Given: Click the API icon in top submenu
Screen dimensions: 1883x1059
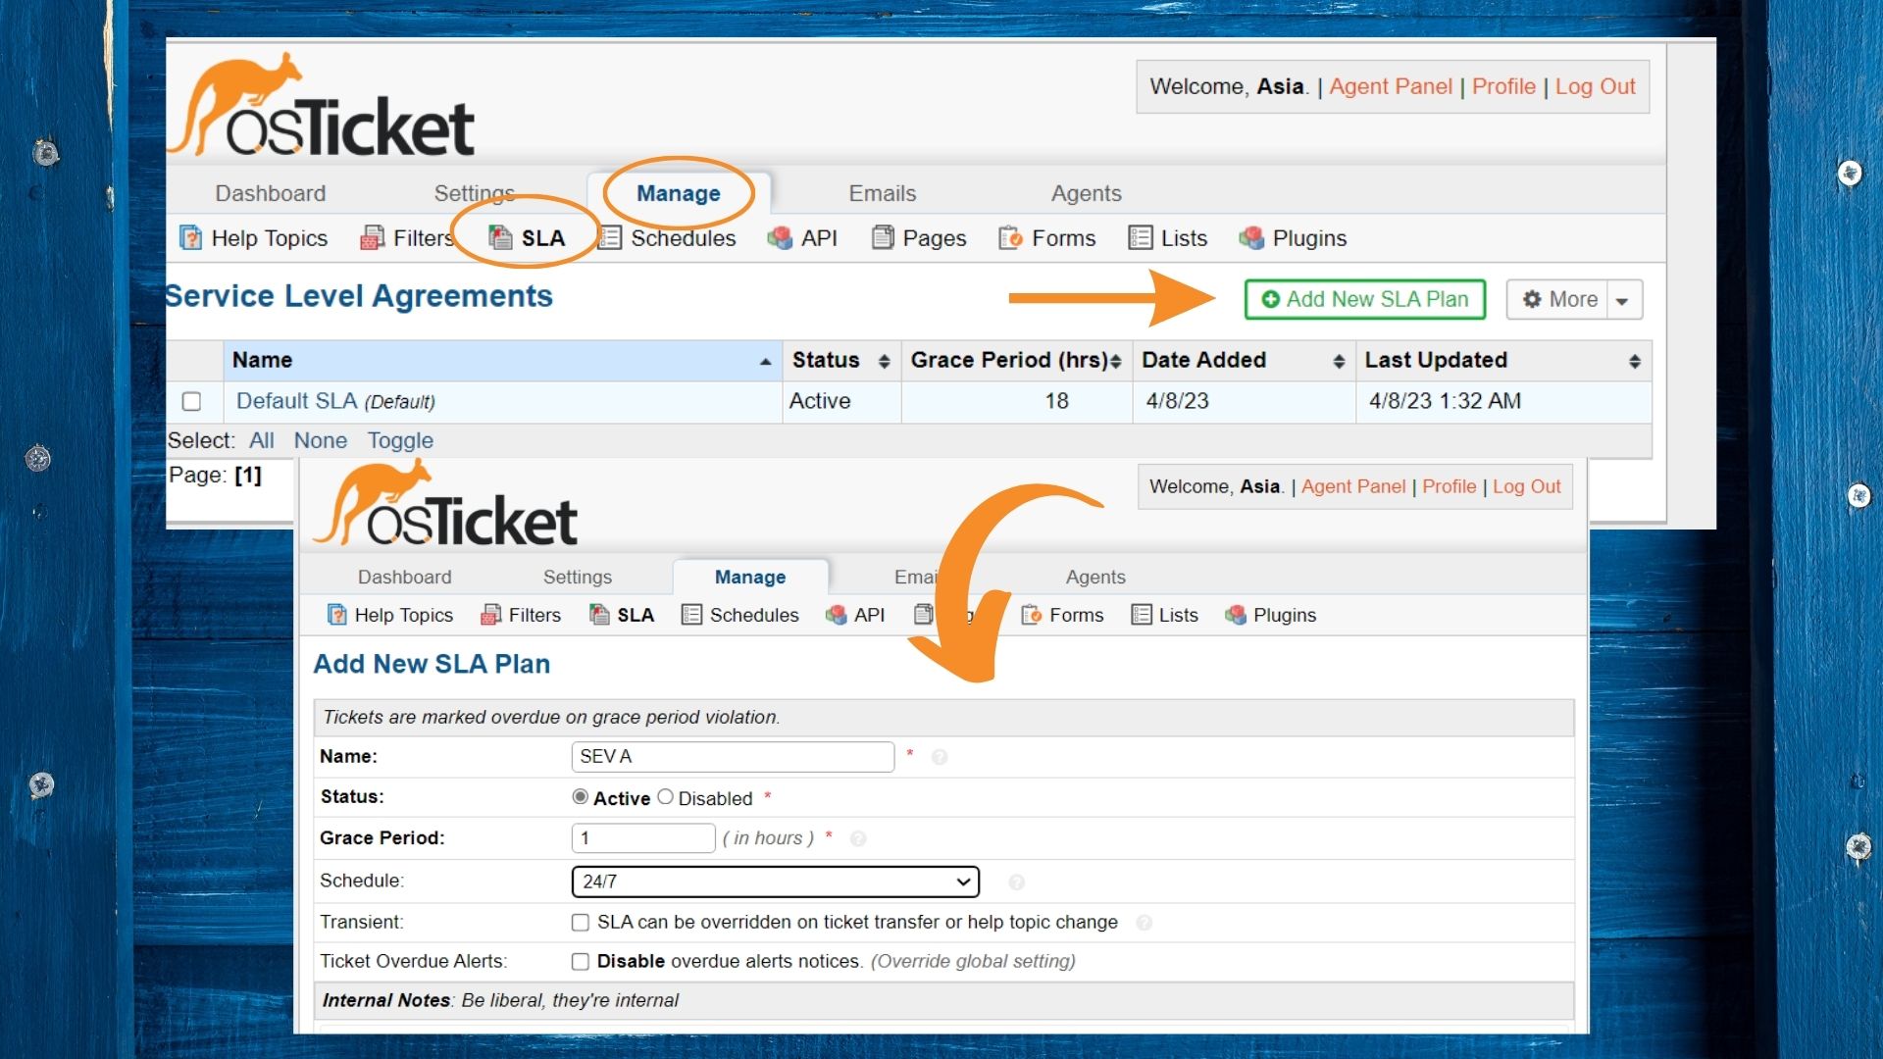Looking at the screenshot, I should [x=780, y=238].
